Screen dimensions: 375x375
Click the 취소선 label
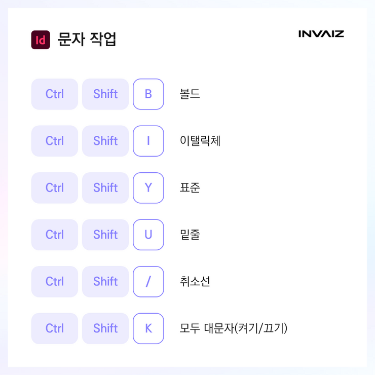[195, 281]
